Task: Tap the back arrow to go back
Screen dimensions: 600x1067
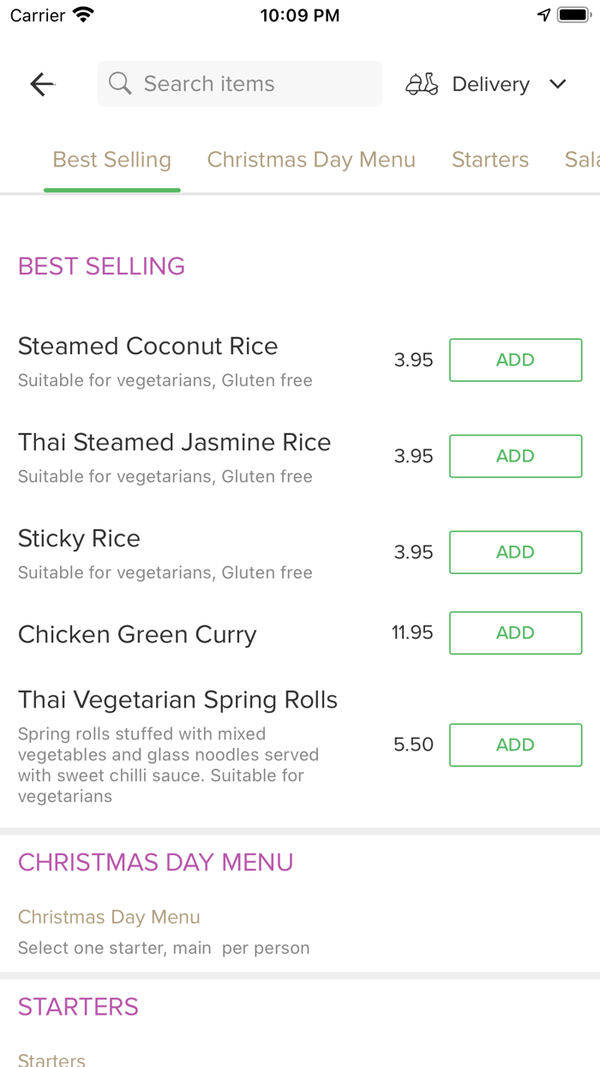Action: pos(41,83)
